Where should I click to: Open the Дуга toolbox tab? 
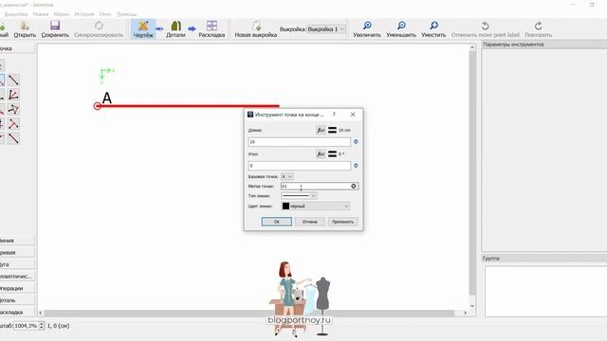tap(17, 264)
